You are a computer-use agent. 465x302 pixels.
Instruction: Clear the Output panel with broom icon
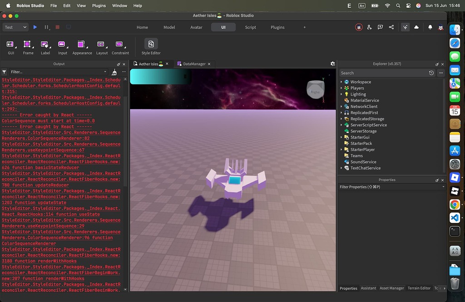pyautogui.click(x=114, y=72)
